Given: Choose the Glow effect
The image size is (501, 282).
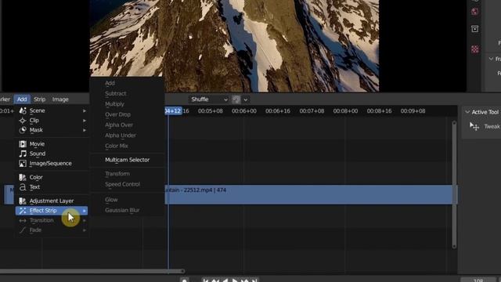Looking at the screenshot, I should [128, 200].
